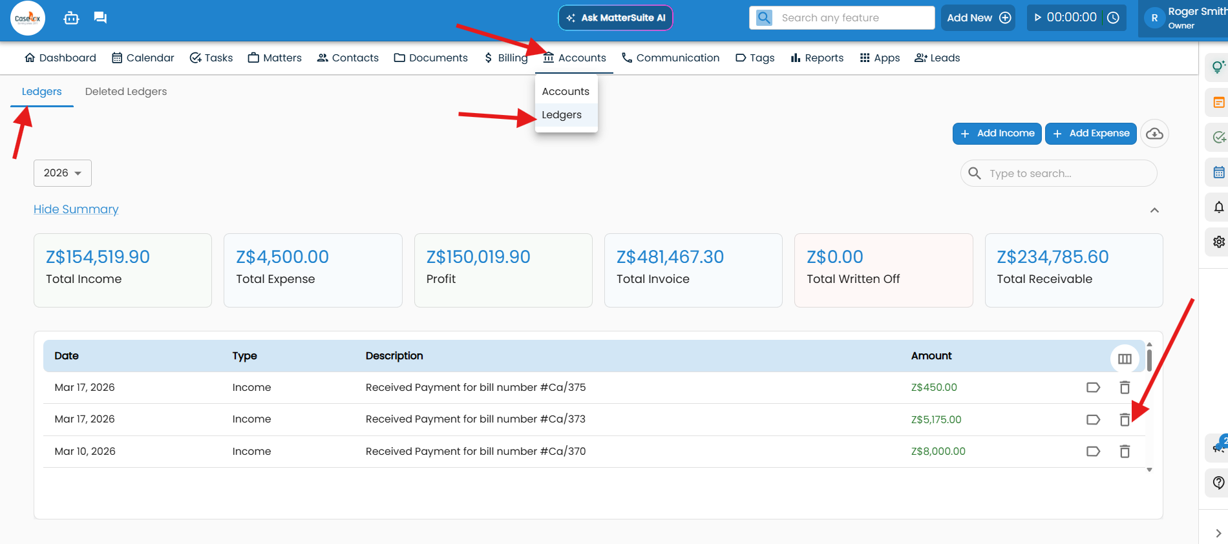Tag the bill #Ca/373 ledger entry
The image size is (1228, 544).
1093,420
